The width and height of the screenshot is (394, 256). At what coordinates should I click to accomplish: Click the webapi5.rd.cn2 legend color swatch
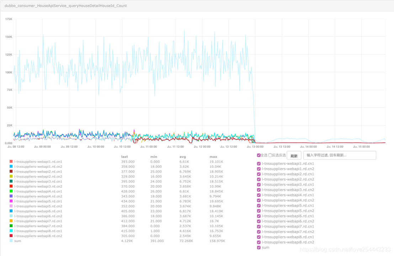click(x=11, y=206)
